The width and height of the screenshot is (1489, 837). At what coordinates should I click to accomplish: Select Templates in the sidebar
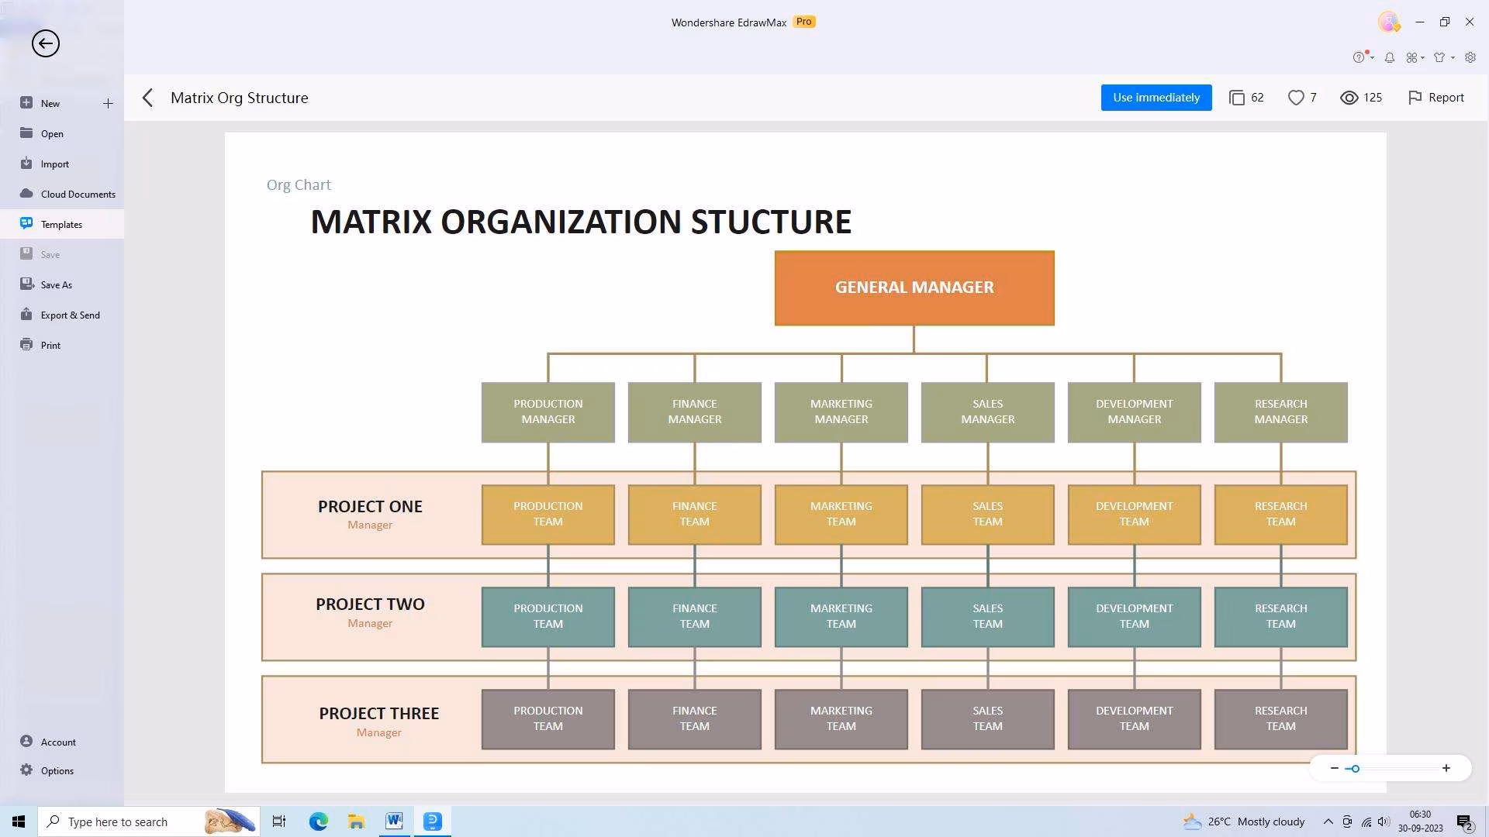61,224
